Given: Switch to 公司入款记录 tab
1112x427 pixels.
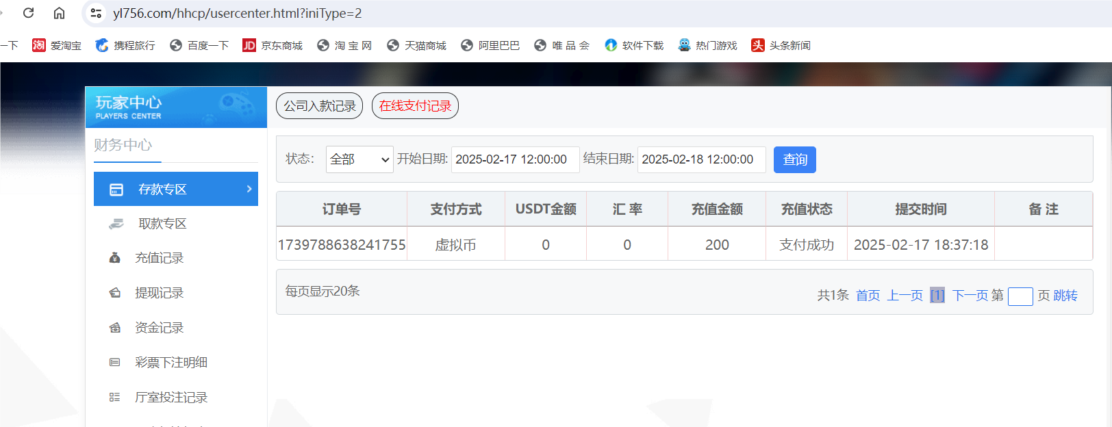Looking at the screenshot, I should [319, 106].
